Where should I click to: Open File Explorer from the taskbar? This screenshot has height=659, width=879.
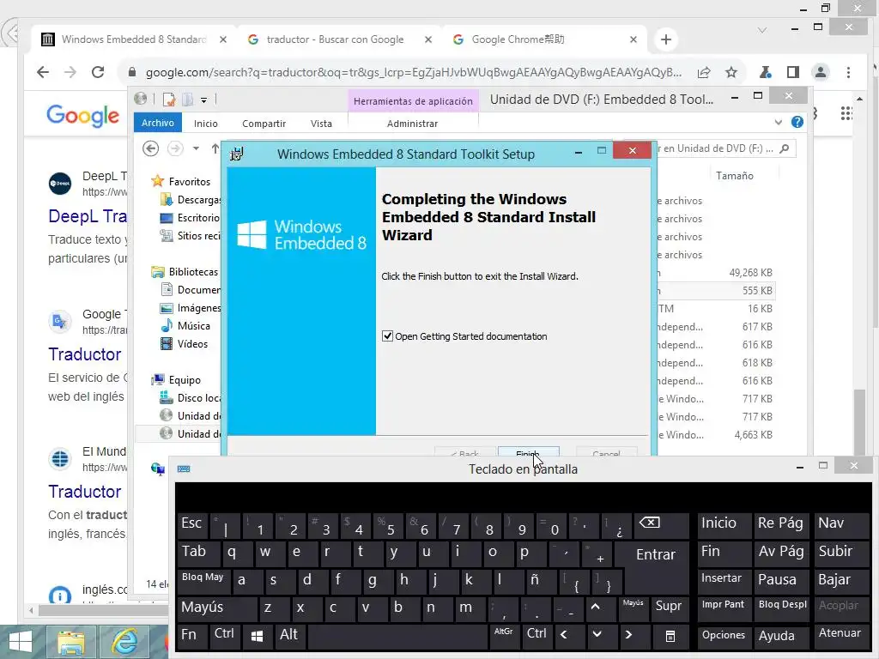(x=71, y=642)
